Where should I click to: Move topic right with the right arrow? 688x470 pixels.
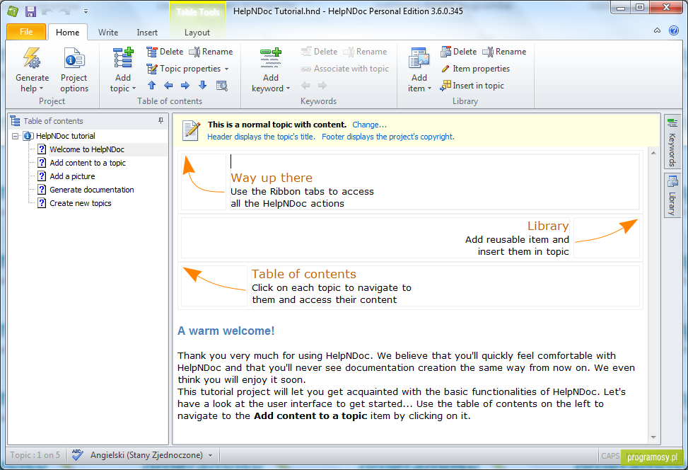tap(185, 85)
